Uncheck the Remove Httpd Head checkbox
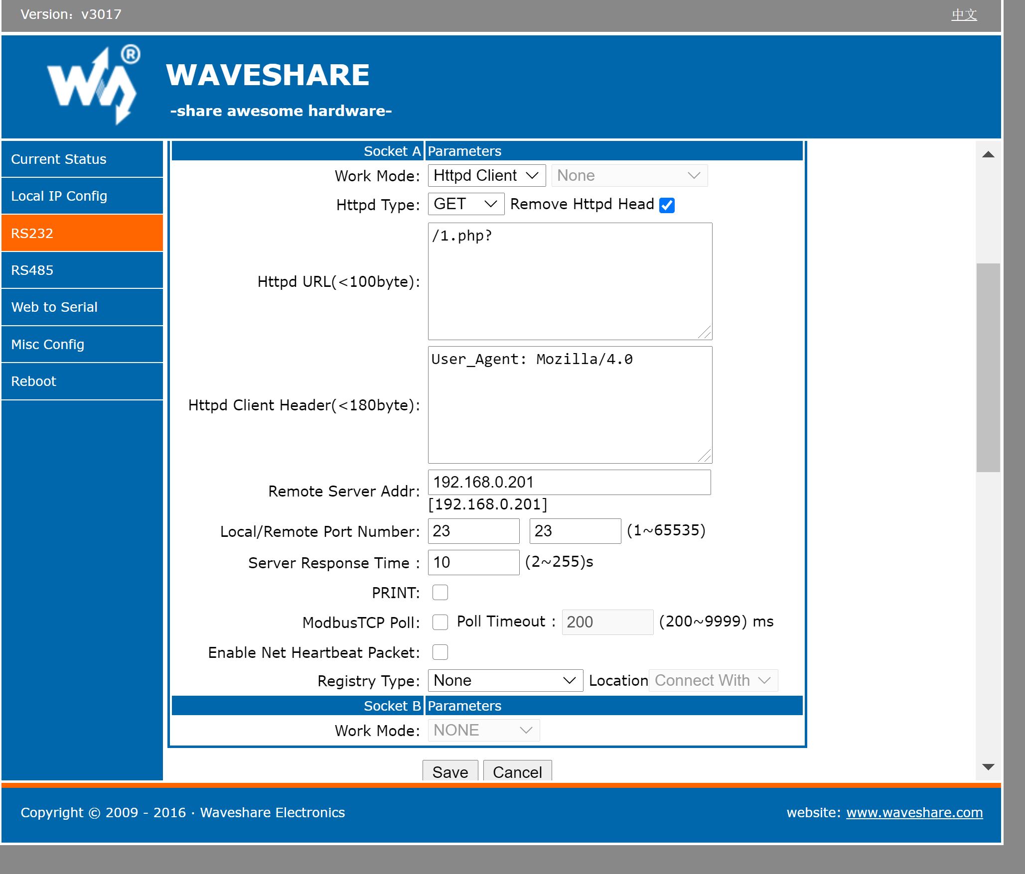1025x874 pixels. (x=667, y=205)
